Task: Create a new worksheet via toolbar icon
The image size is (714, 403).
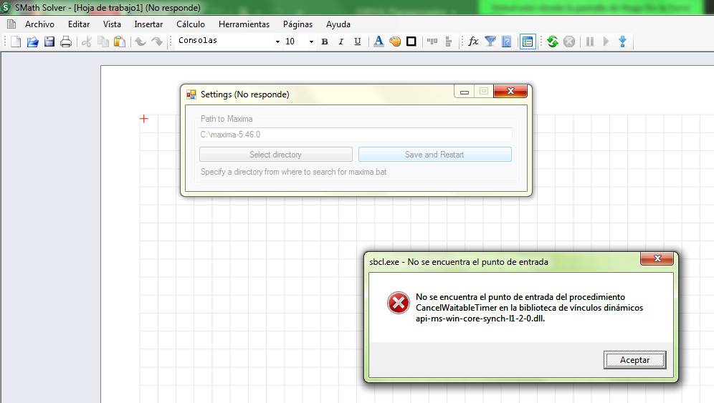Action: click(16, 42)
